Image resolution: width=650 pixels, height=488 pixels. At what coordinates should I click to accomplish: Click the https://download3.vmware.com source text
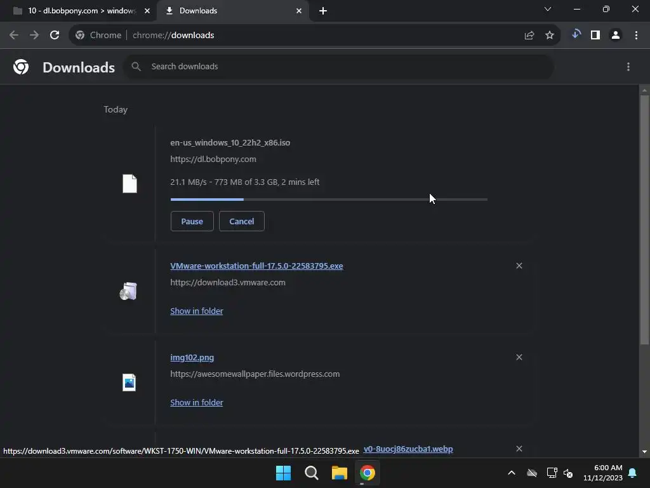(228, 283)
